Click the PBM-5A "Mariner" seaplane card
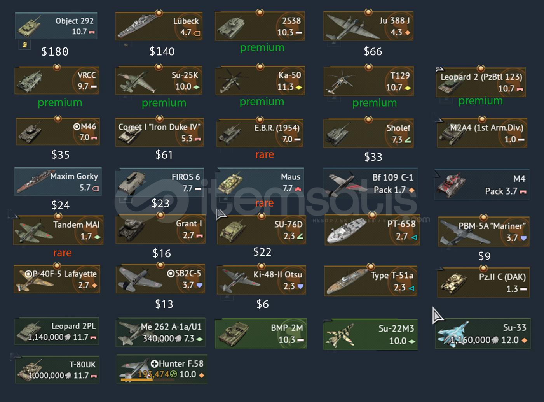 click(483, 232)
